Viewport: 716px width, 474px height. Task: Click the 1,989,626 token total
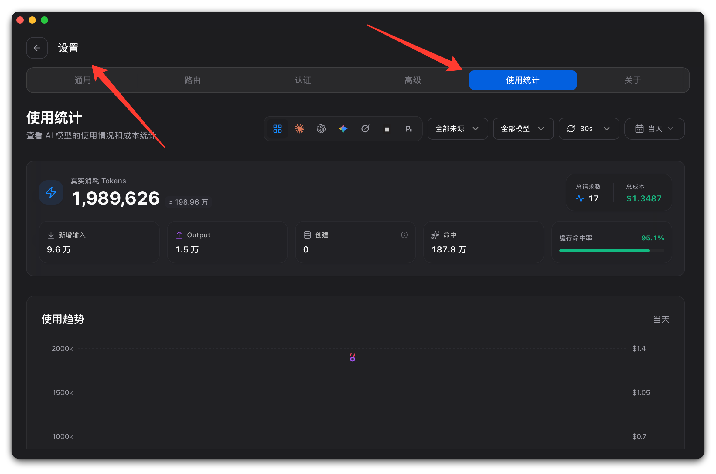pos(115,198)
